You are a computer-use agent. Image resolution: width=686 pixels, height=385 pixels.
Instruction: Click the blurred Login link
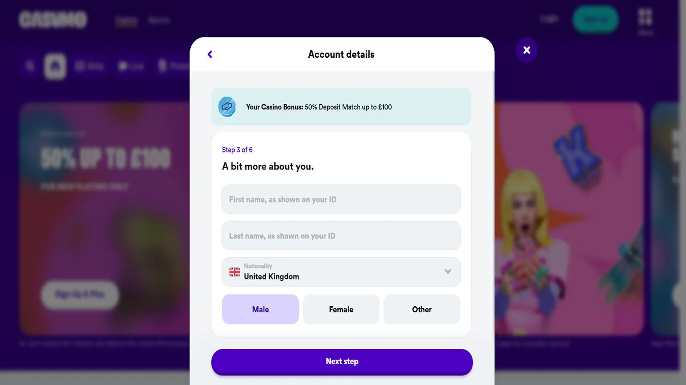coord(549,19)
